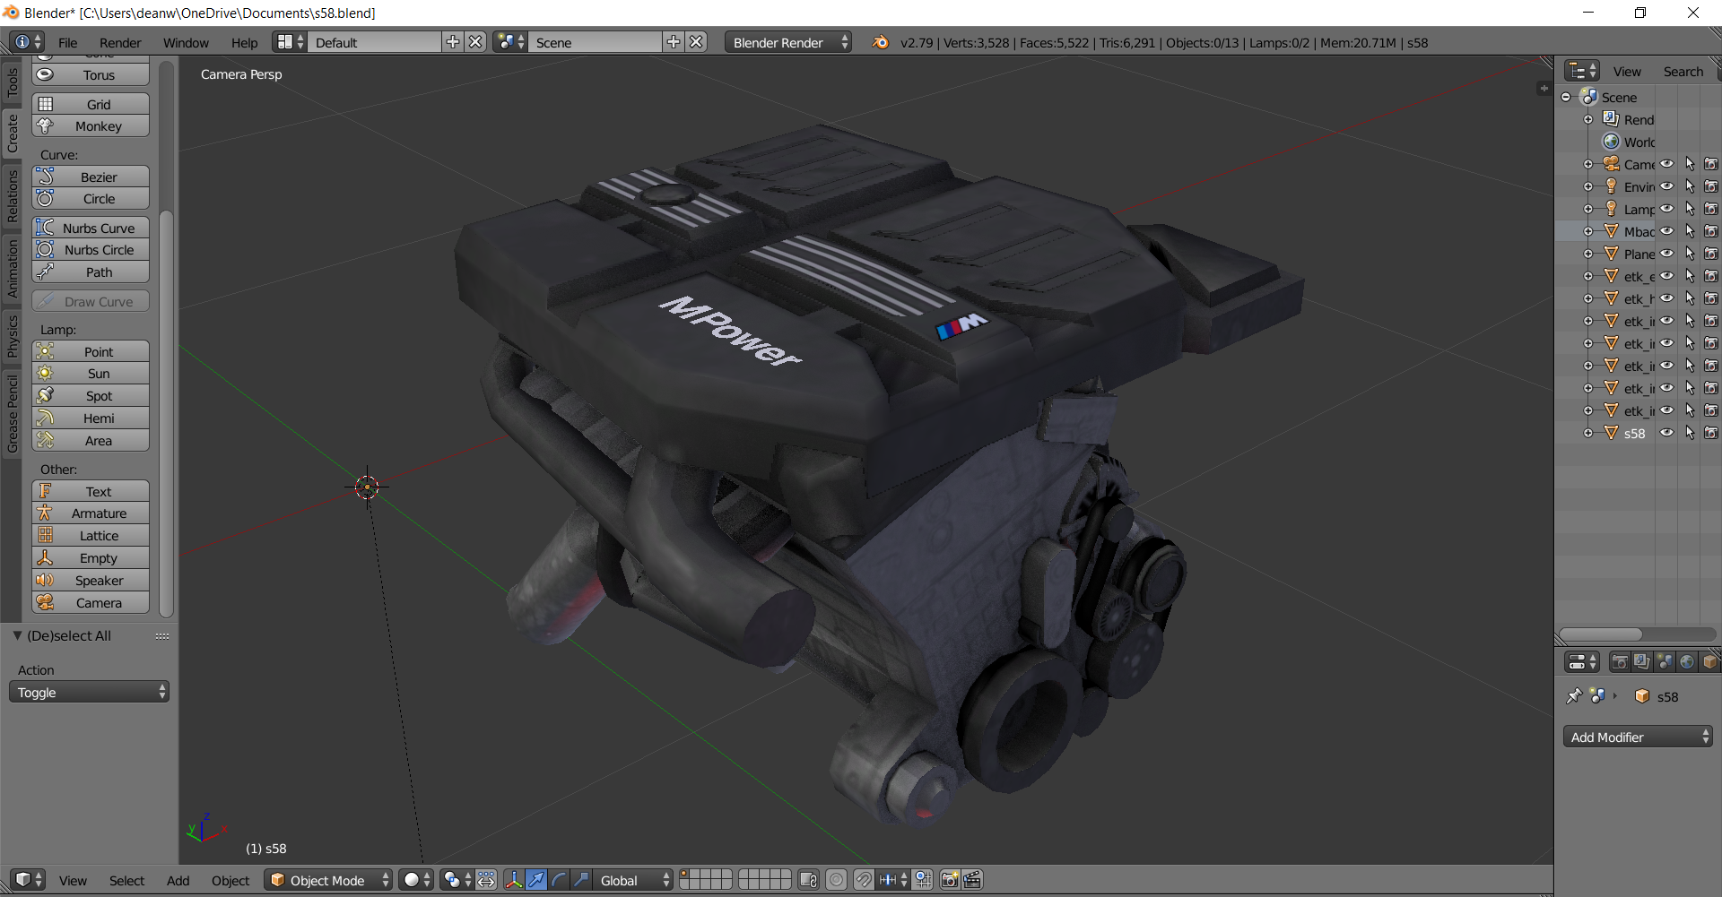Screen dimensions: 1722x897
Task: Click the outliner Search menu
Action: (x=1683, y=72)
